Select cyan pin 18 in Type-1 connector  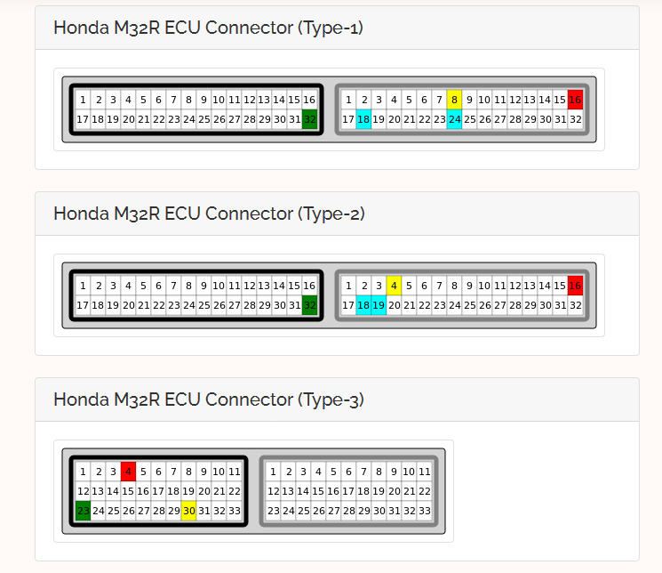click(363, 119)
